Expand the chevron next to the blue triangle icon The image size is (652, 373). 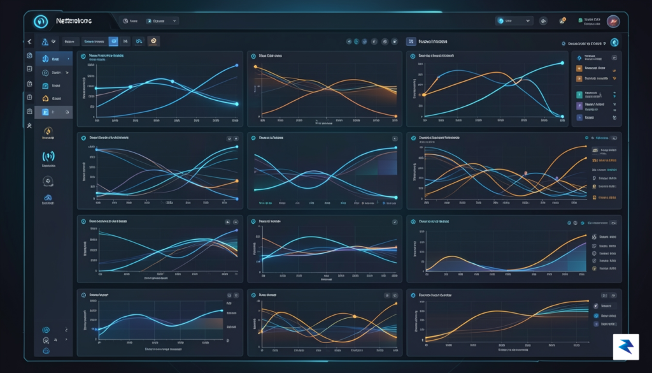[53, 41]
